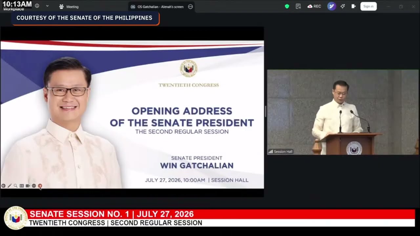Viewport: 420px width, 236px height.
Task: Click 'WIN GATCHALIAN' name on slide
Action: click(197, 166)
